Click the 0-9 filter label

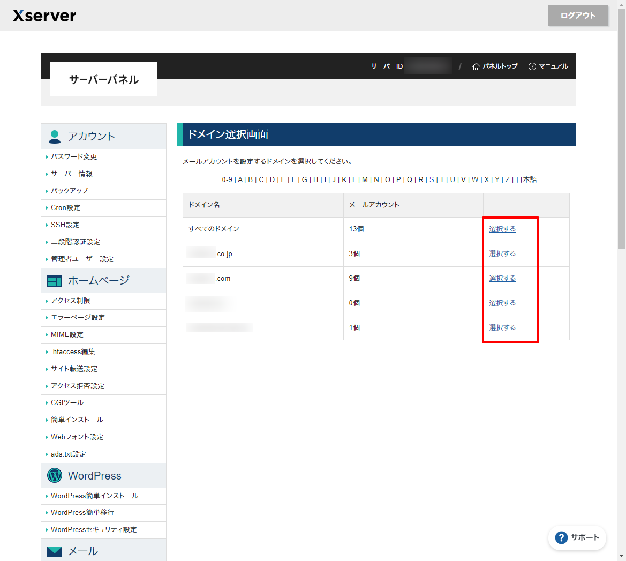tap(227, 180)
